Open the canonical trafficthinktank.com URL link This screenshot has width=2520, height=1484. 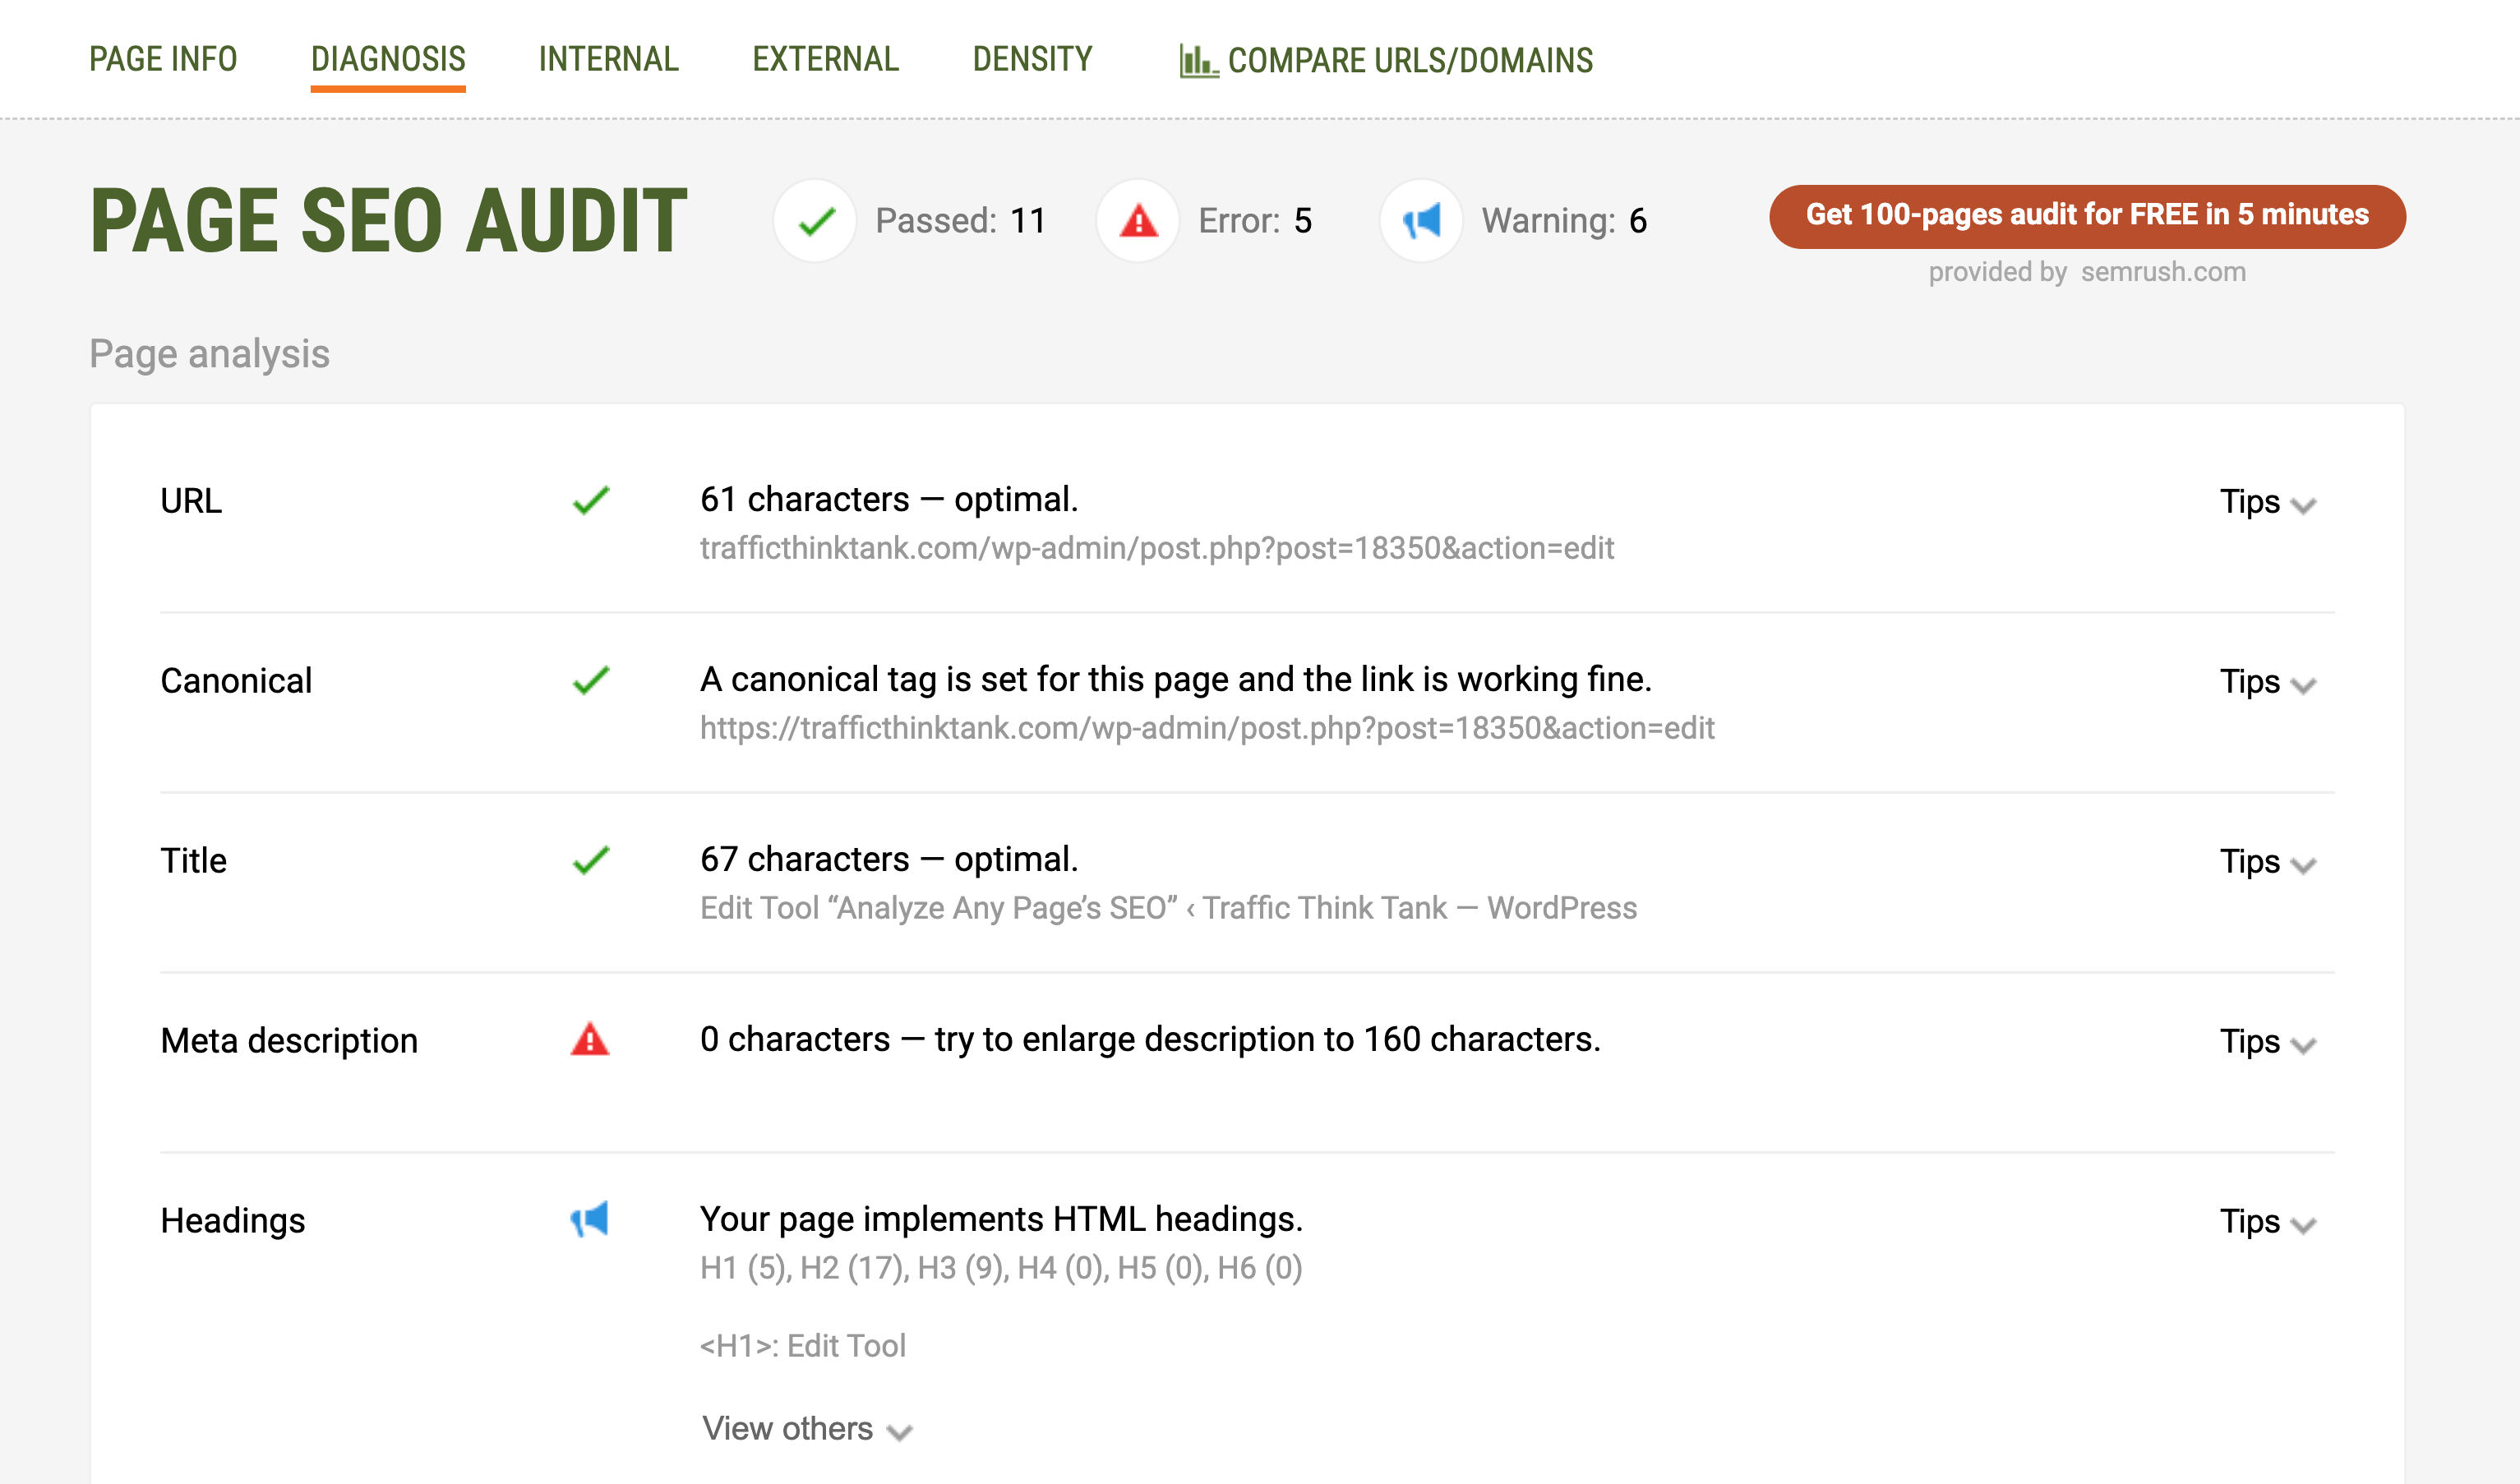(x=1206, y=728)
